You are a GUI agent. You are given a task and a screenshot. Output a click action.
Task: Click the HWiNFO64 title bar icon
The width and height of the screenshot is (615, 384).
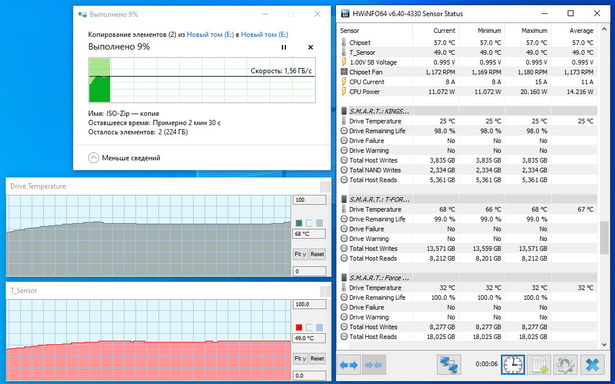(345, 14)
